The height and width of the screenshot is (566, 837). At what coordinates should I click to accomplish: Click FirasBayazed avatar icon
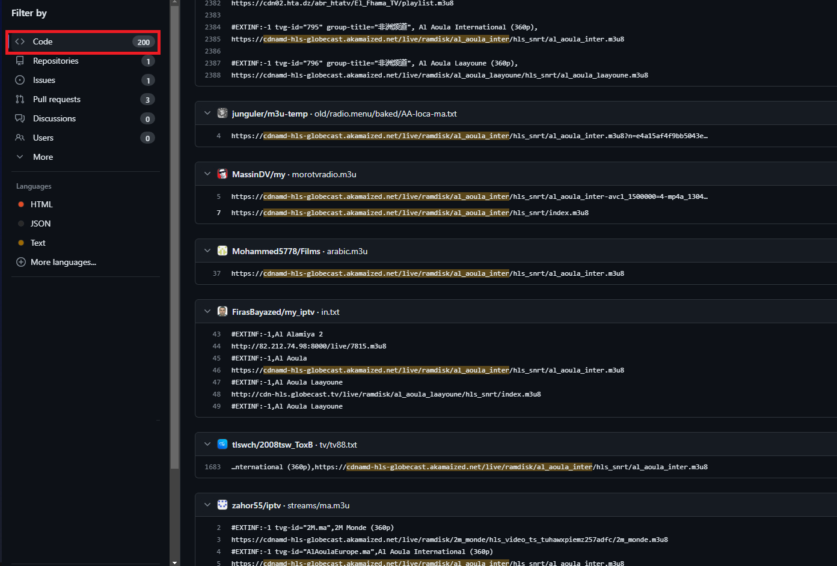[x=222, y=311]
